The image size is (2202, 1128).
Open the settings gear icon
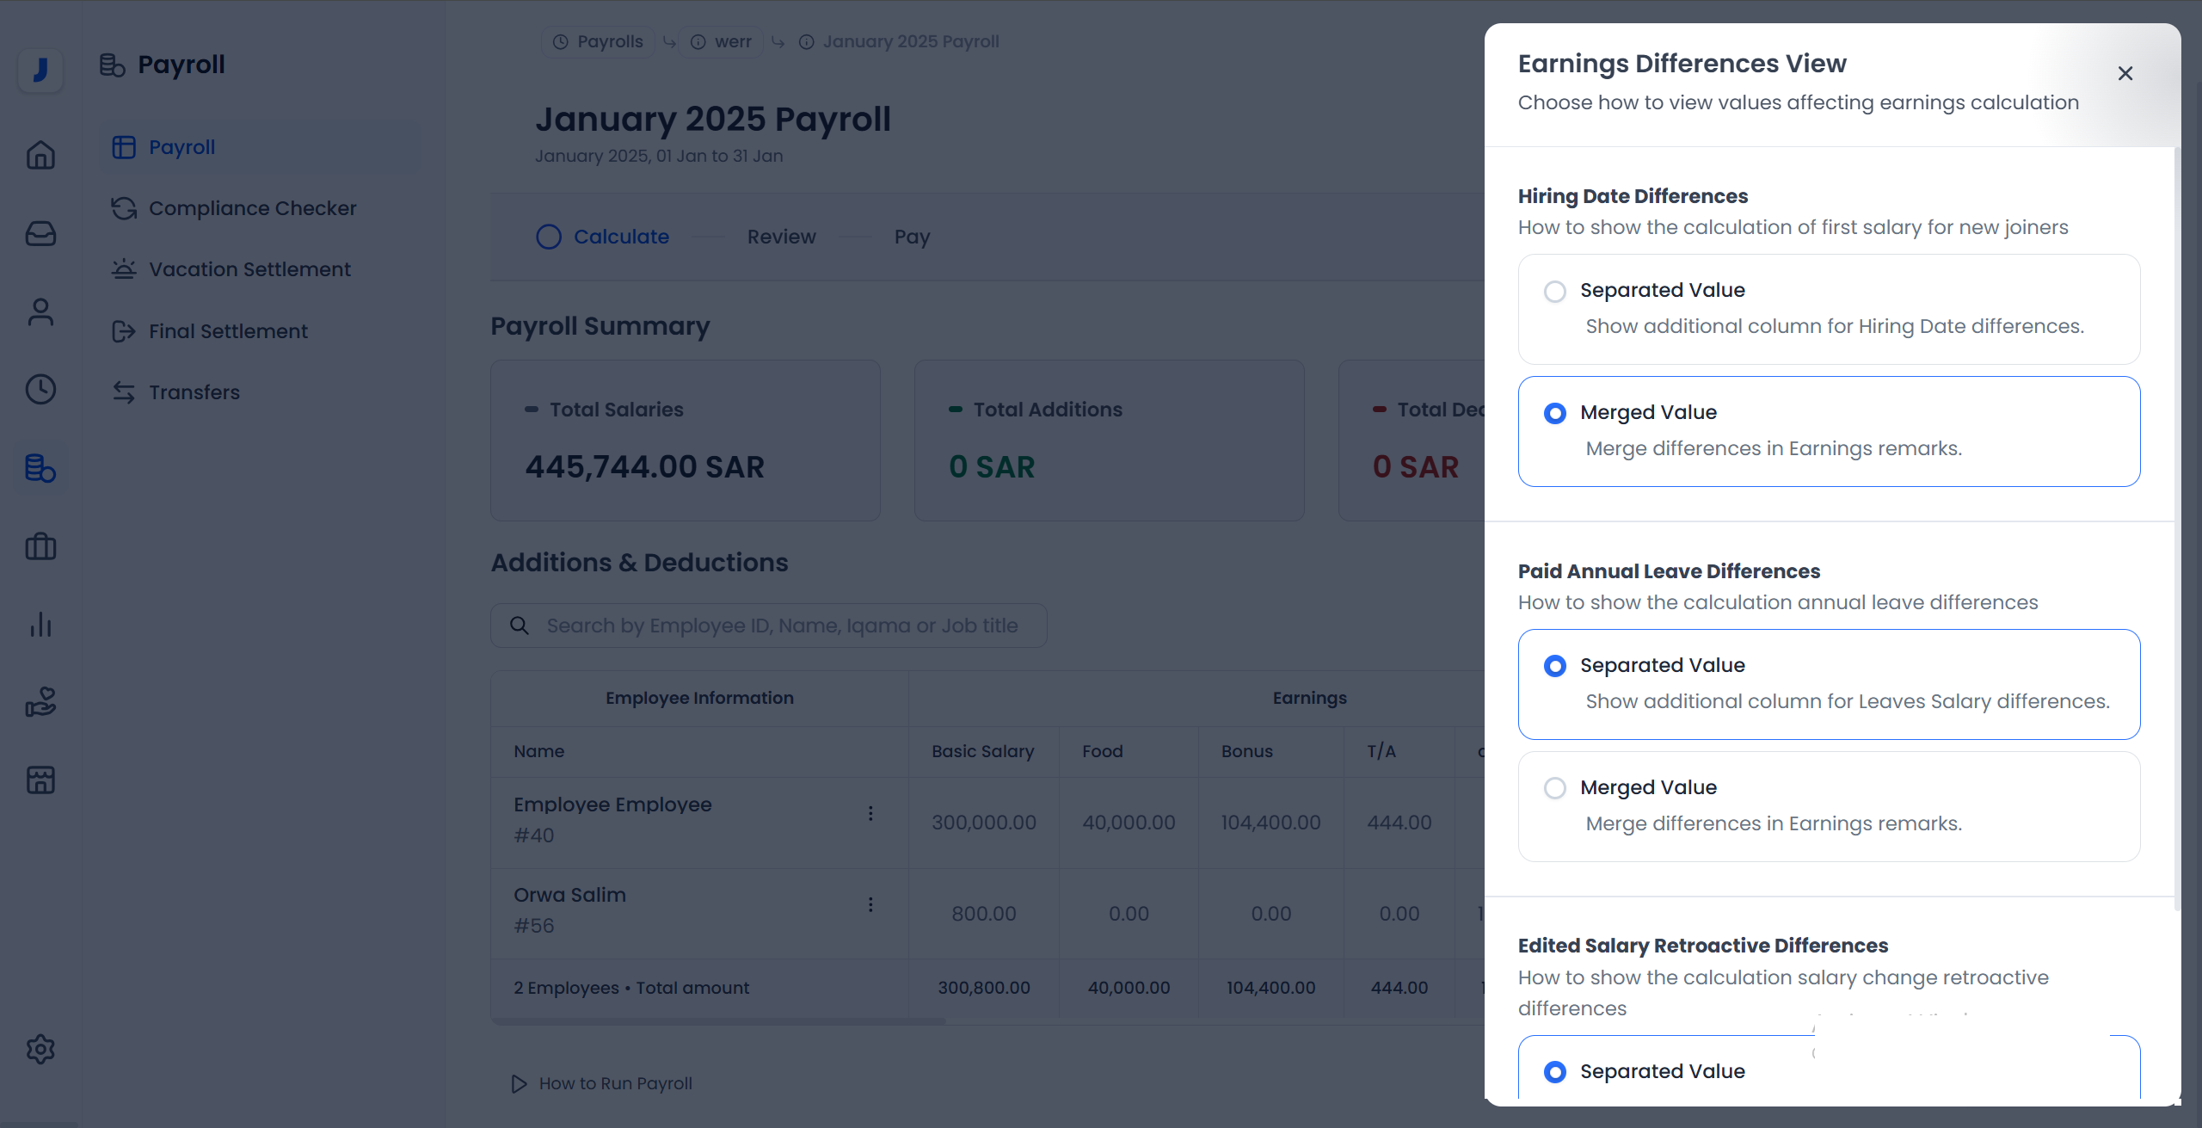click(40, 1049)
